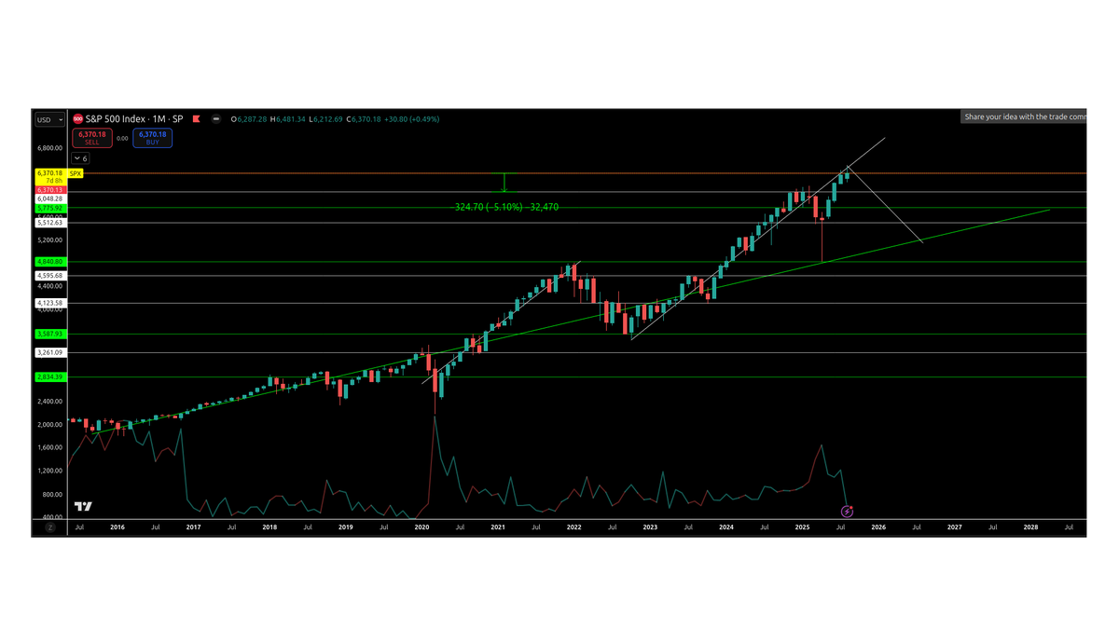Click the 5,512.63 price axis label
Viewport: 1119px width, 629px height.
[x=49, y=223]
